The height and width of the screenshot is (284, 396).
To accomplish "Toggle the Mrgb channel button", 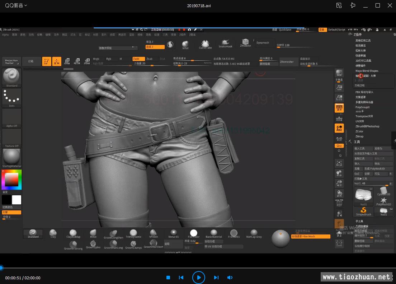I will [x=96, y=59].
